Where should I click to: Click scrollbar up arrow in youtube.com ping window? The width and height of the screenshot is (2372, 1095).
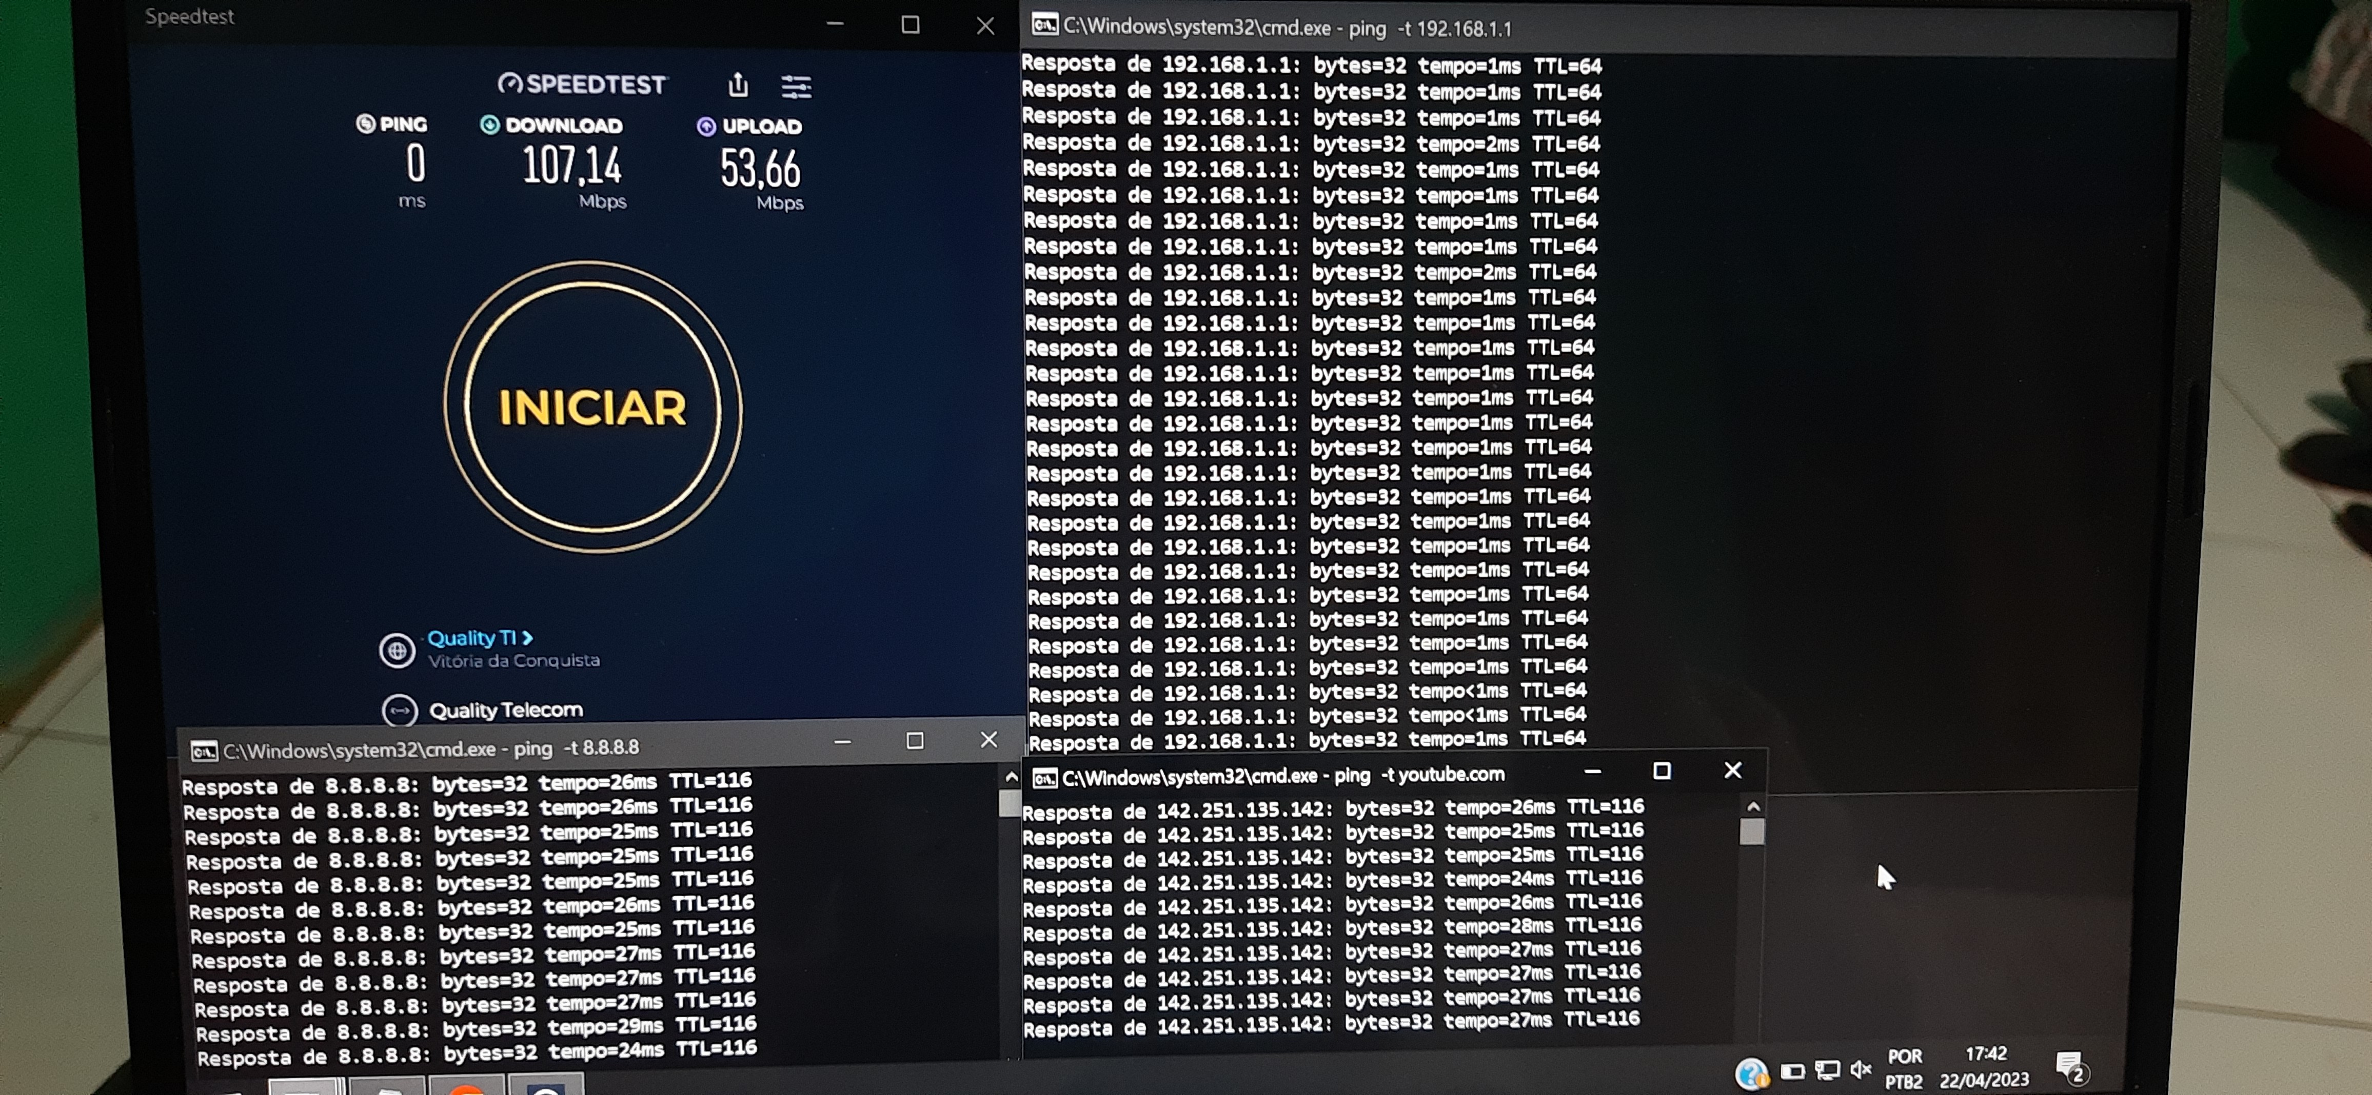[x=1753, y=806]
